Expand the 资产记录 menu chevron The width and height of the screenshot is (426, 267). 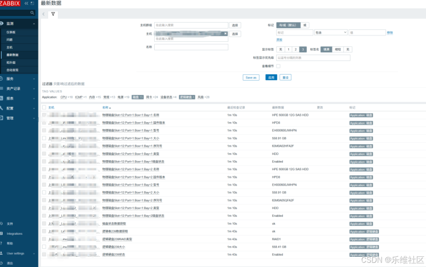point(34,88)
